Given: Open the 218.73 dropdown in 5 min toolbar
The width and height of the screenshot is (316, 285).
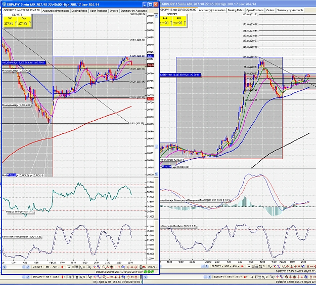Looking at the screenshot, I should pyautogui.click(x=153, y=267).
